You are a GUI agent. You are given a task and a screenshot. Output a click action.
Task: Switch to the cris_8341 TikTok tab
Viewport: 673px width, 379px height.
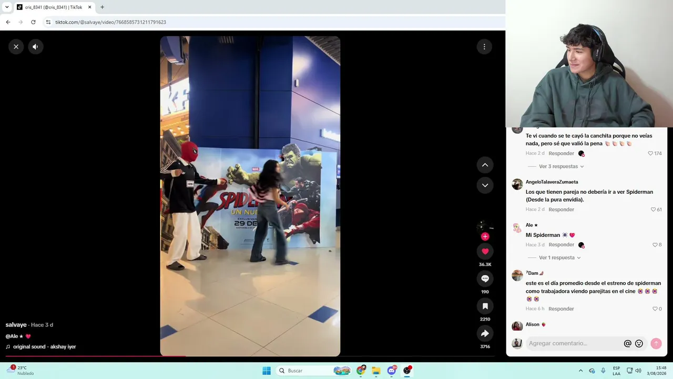(54, 7)
